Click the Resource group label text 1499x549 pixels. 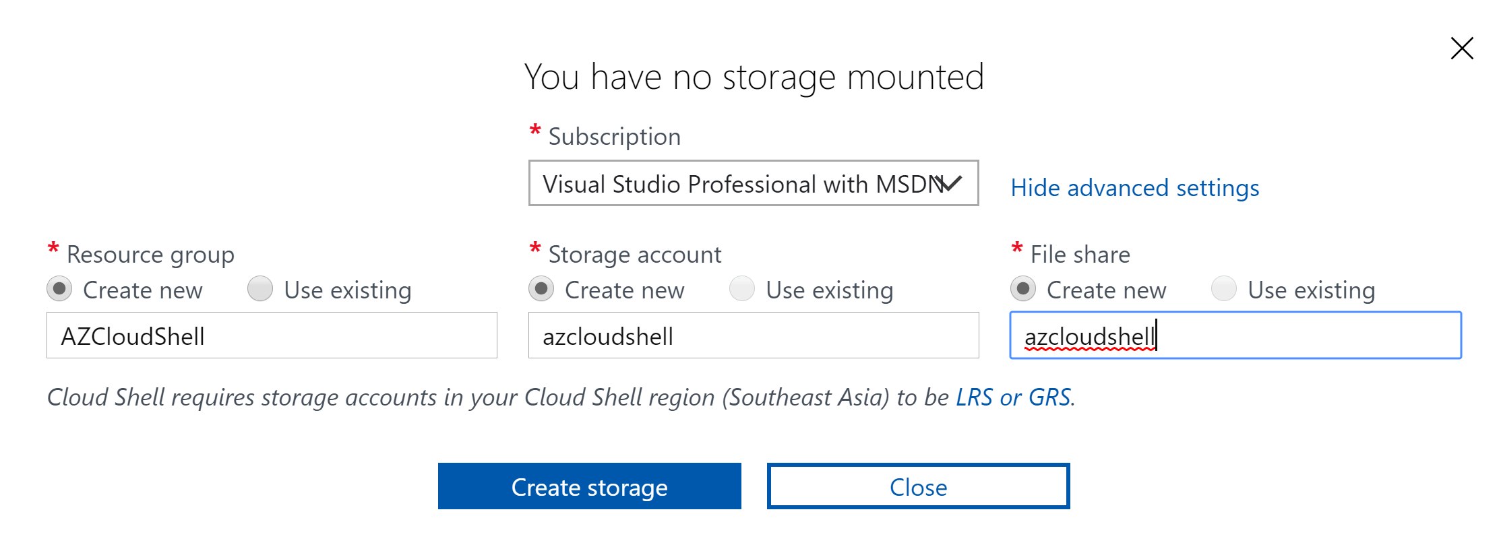click(x=150, y=255)
